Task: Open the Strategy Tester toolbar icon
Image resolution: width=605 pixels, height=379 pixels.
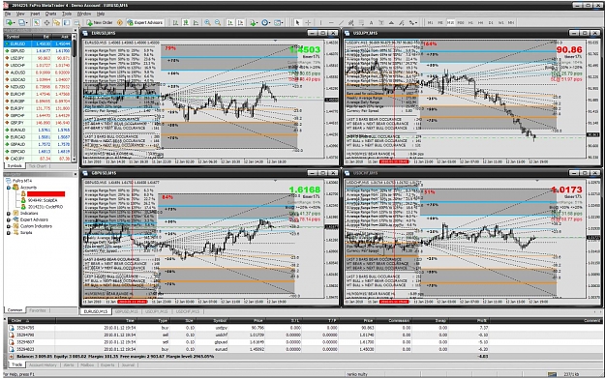Action: click(76, 23)
